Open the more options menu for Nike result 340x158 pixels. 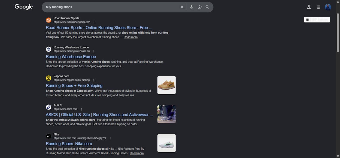pyautogui.click(x=110, y=138)
